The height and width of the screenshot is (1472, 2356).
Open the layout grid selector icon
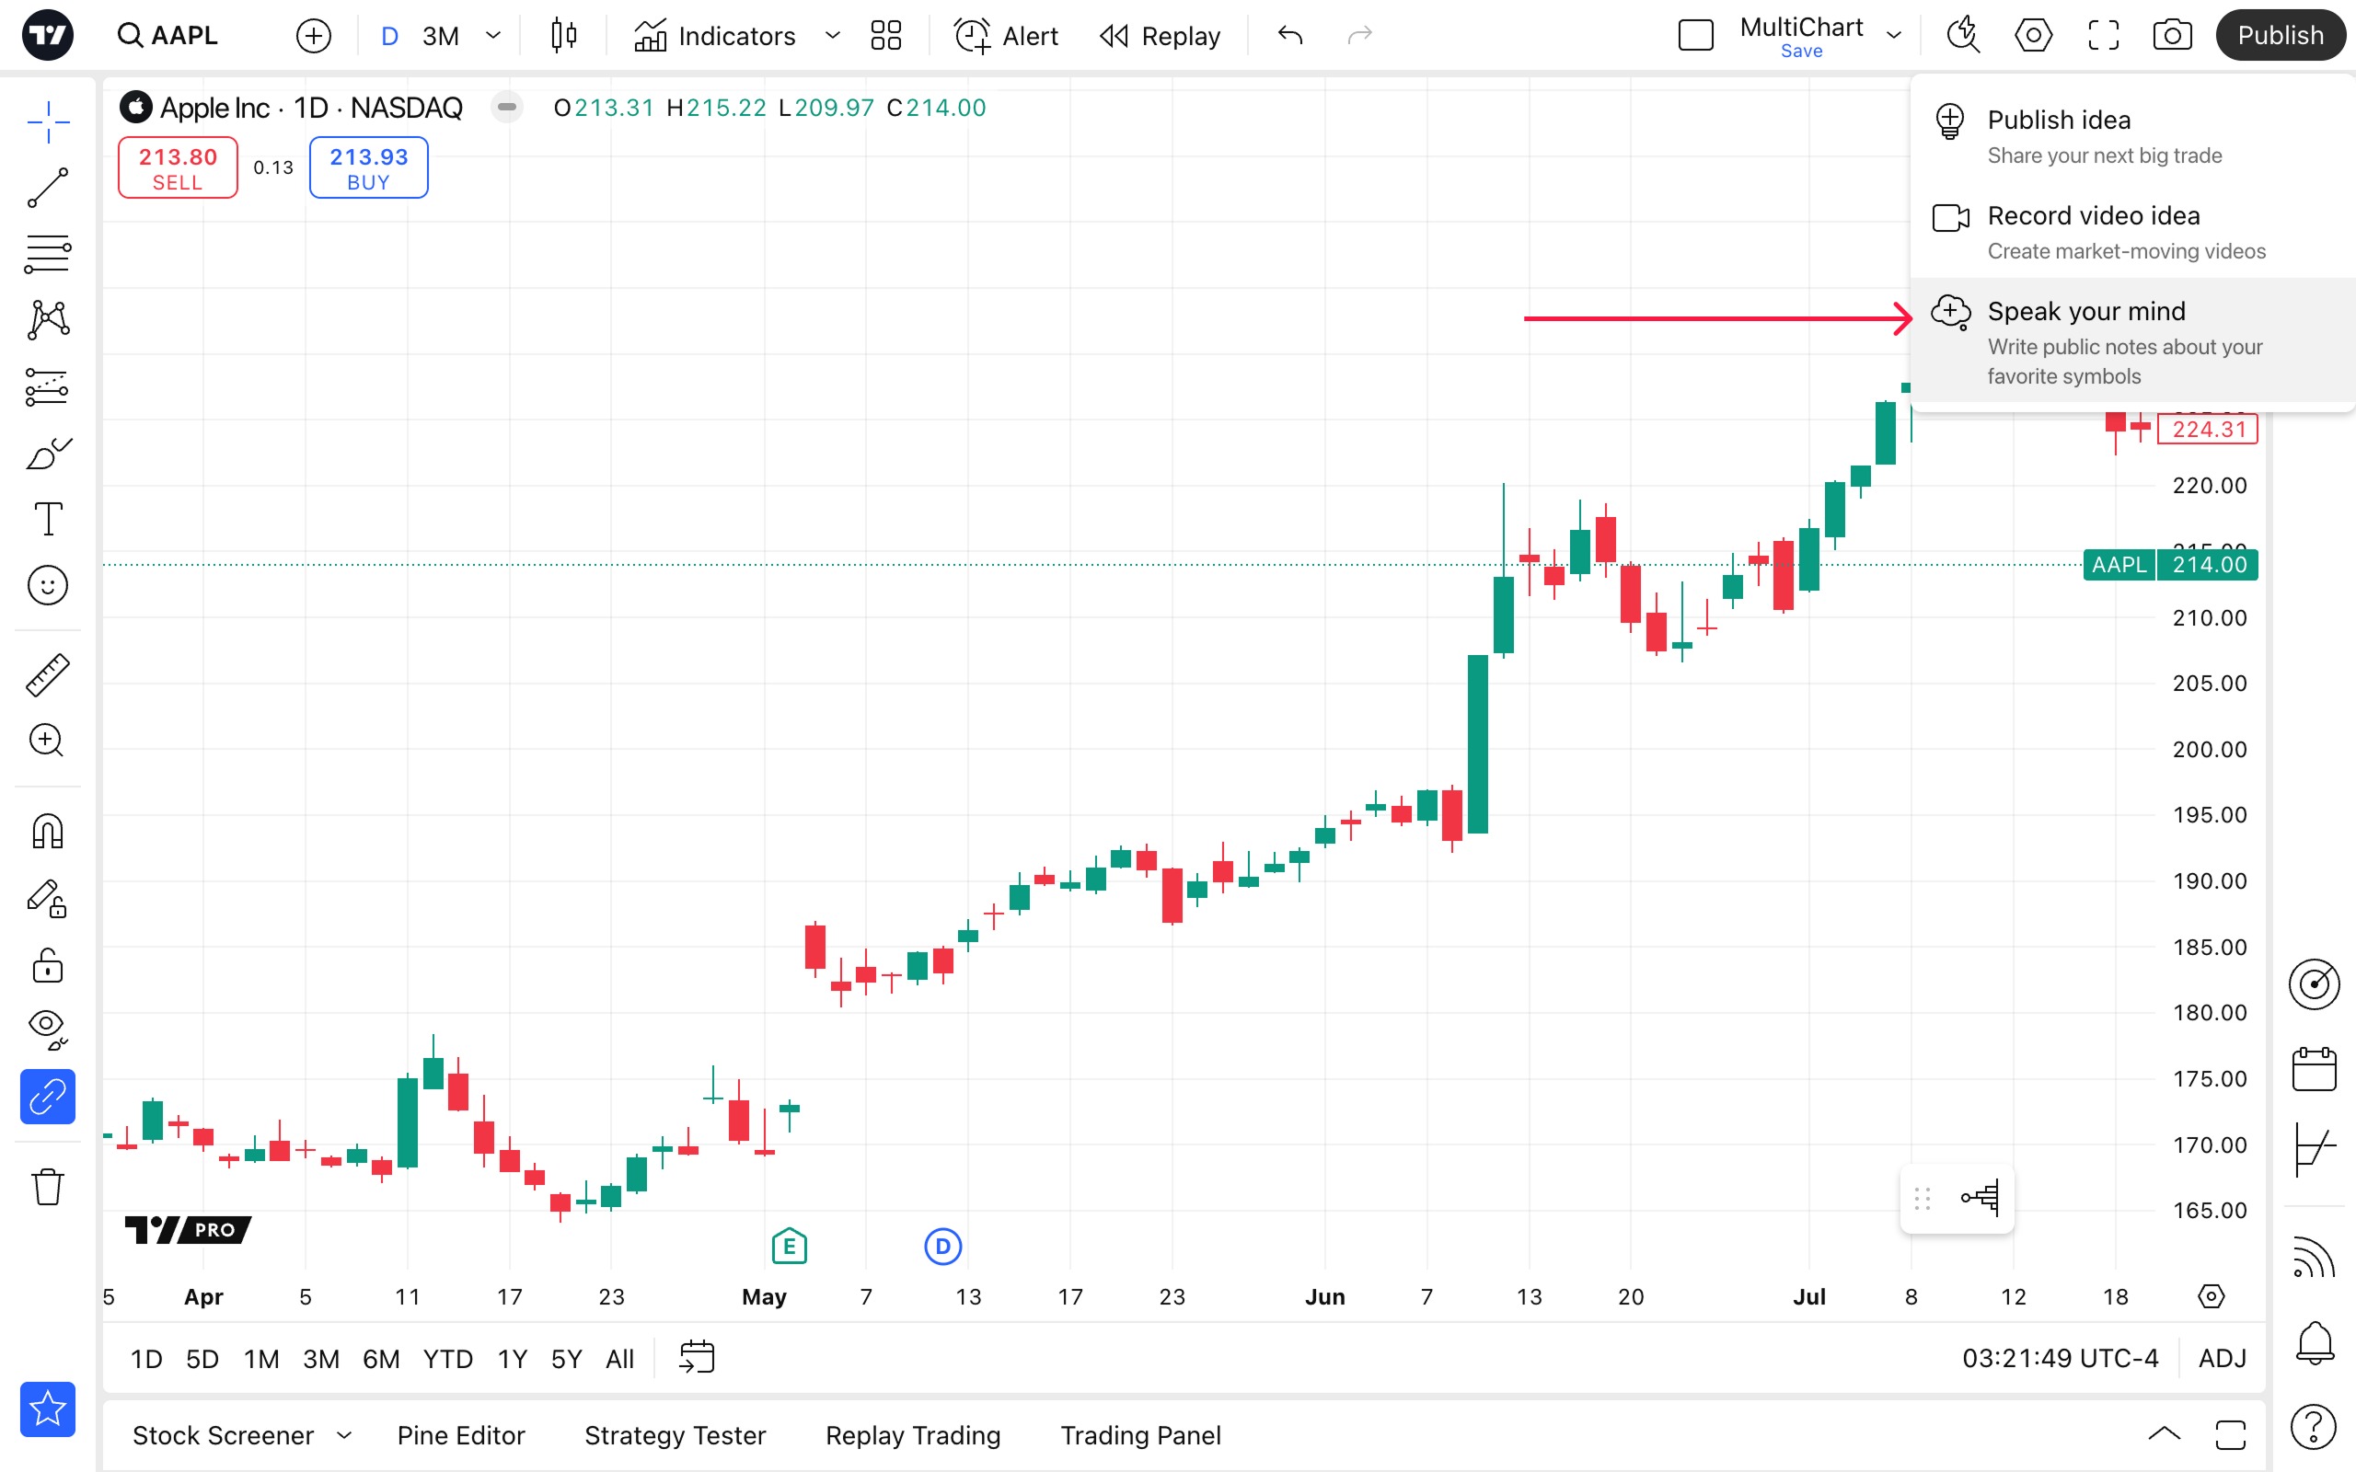click(x=885, y=36)
